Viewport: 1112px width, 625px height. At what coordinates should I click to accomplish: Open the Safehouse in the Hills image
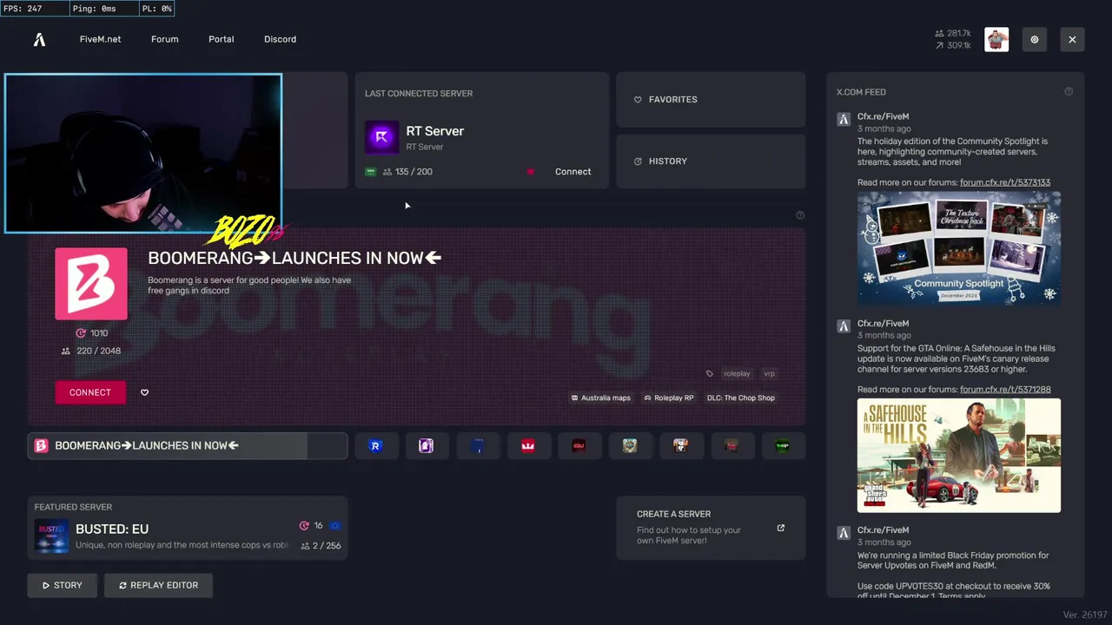(959, 455)
